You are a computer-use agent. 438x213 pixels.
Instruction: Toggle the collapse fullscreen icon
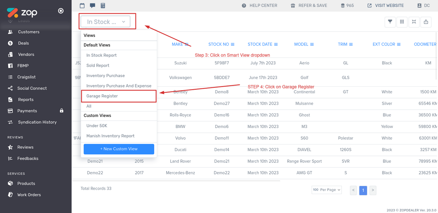(414, 22)
